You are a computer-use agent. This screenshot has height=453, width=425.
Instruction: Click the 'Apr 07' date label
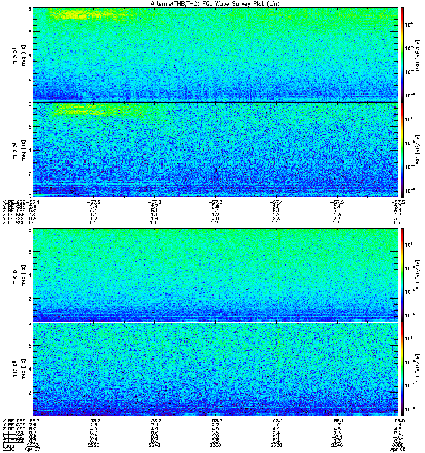(33, 449)
